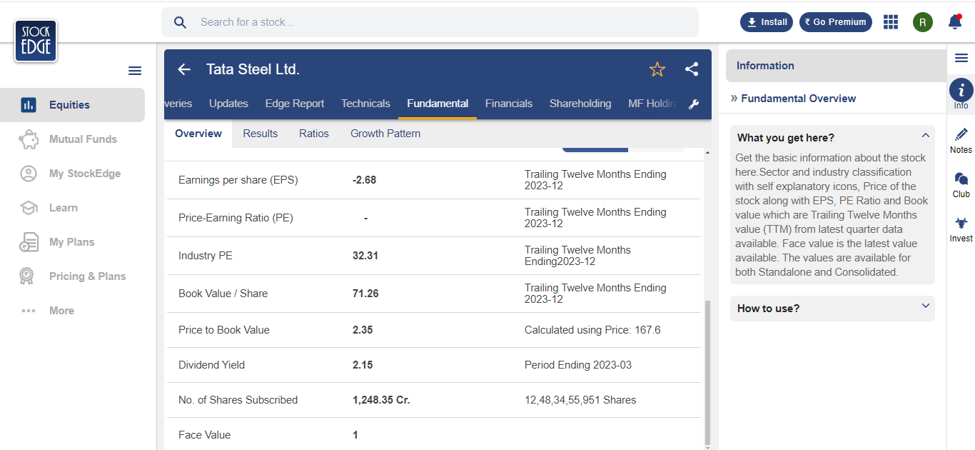Open the Invest bull icon

961,229
